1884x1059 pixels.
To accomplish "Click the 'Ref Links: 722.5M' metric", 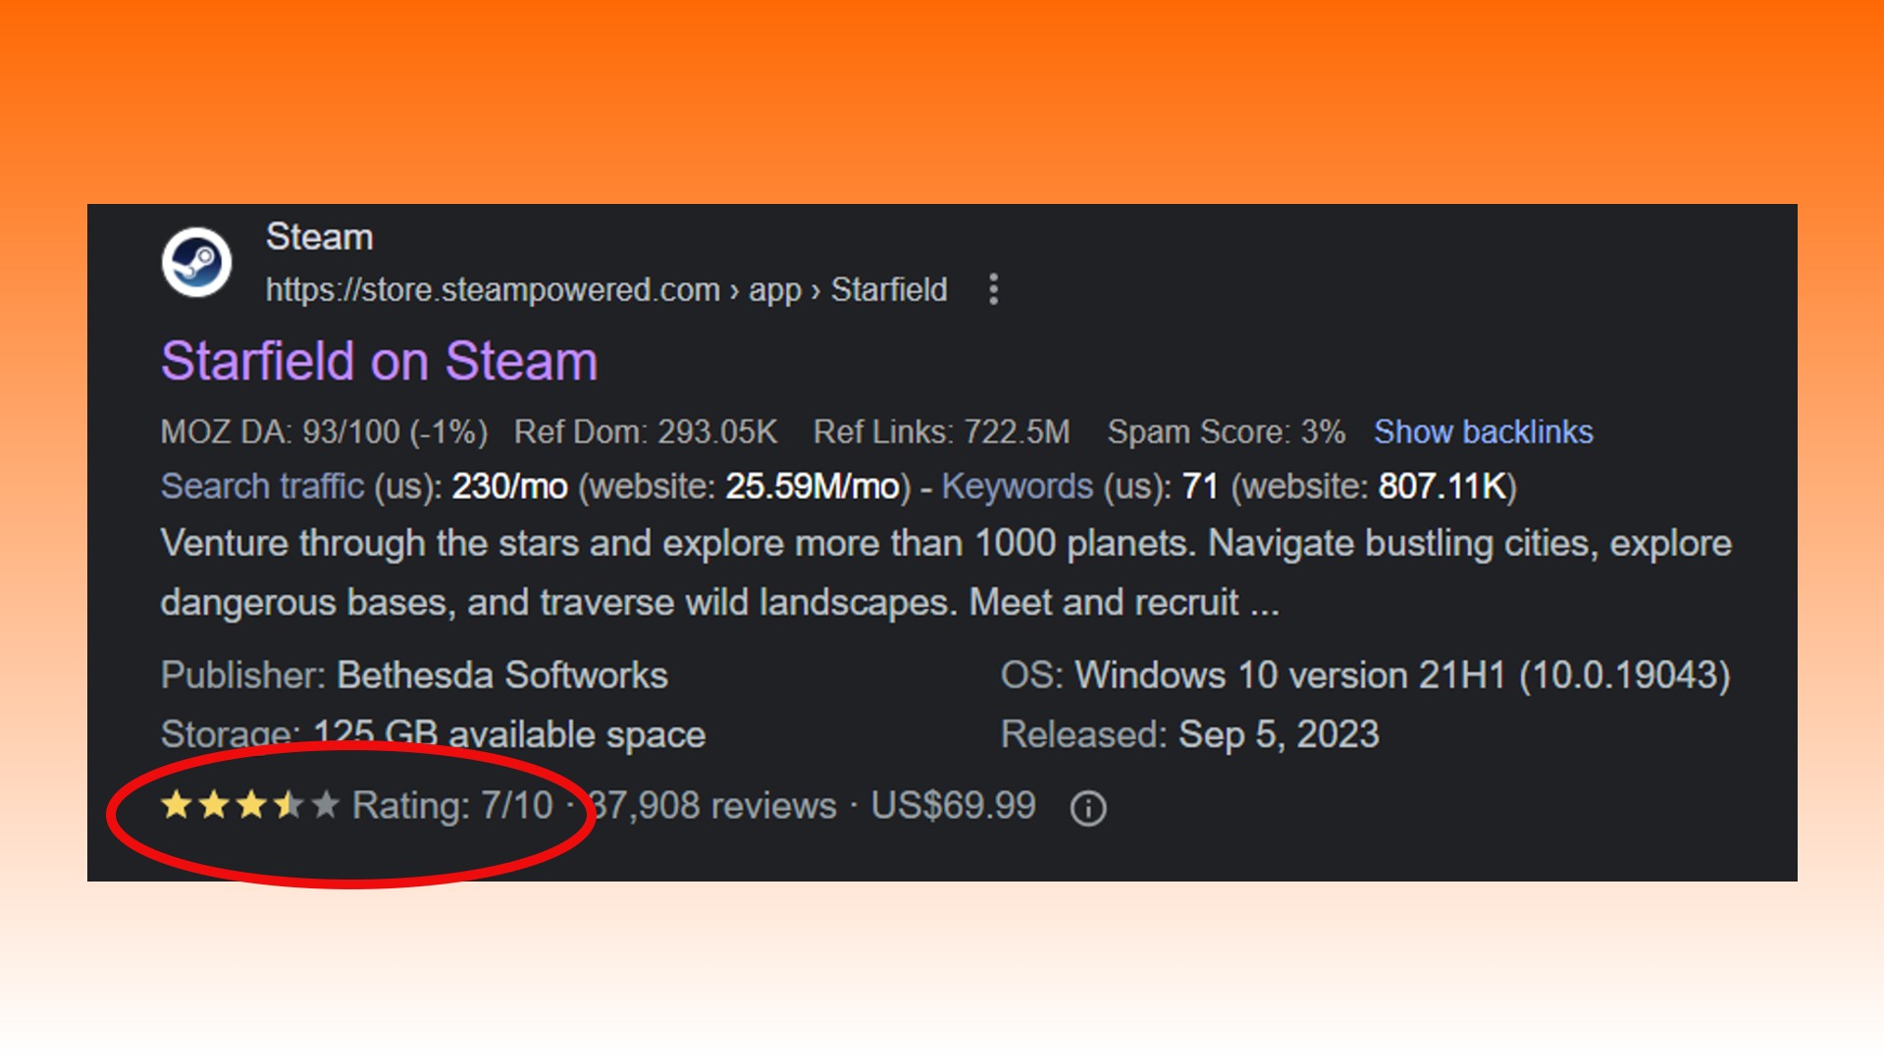I will [941, 431].
